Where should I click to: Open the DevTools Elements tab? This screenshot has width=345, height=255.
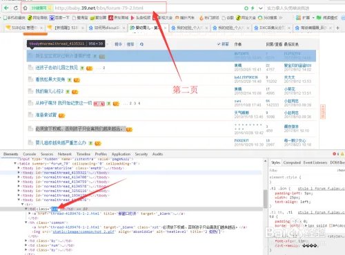(x=10, y=154)
